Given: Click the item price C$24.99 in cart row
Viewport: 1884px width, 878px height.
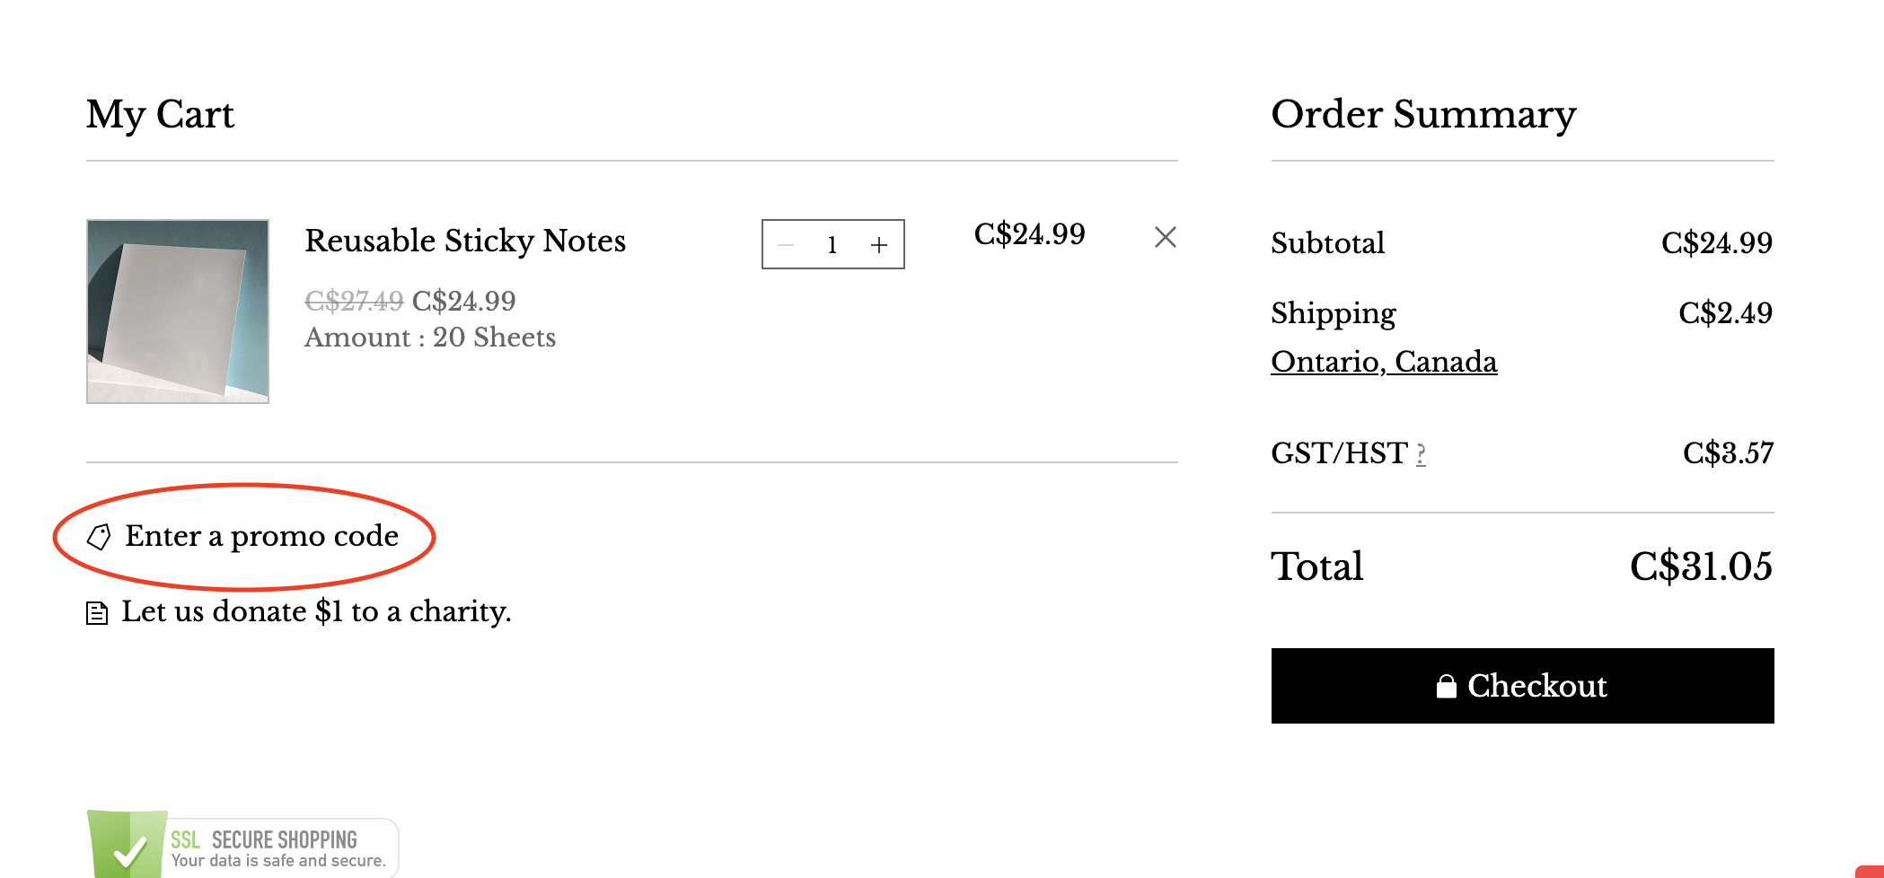Looking at the screenshot, I should 1029,234.
